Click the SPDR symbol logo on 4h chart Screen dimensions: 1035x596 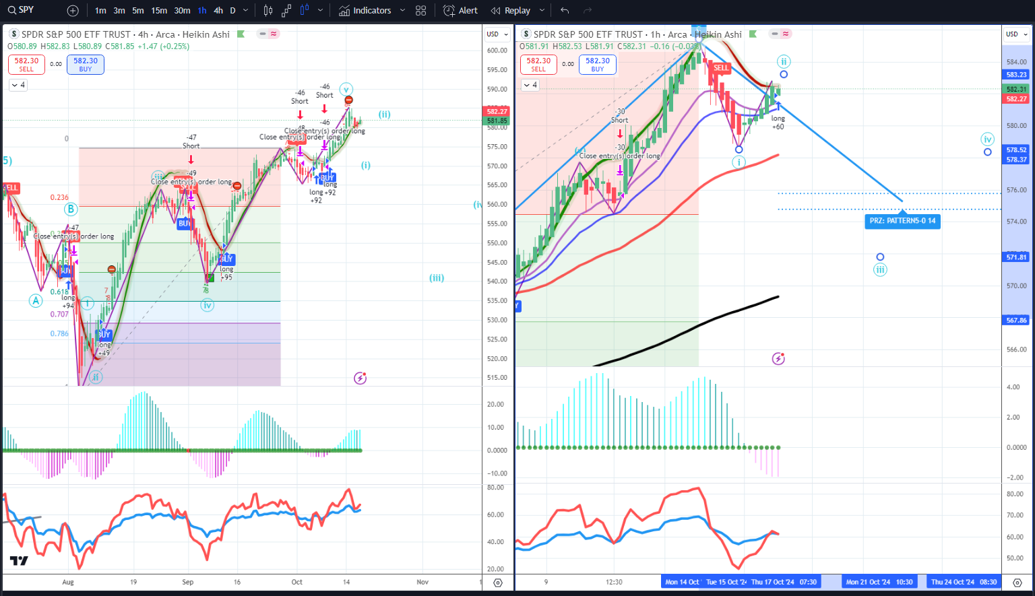[14, 34]
